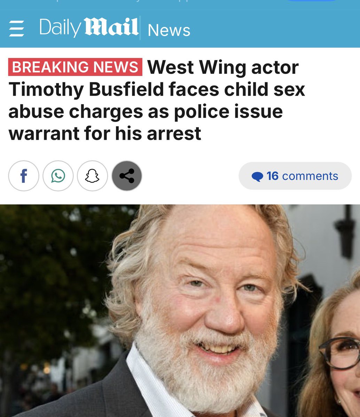Click the gothic 'Mail' wordmark
The image size is (360, 417).
coord(111,27)
